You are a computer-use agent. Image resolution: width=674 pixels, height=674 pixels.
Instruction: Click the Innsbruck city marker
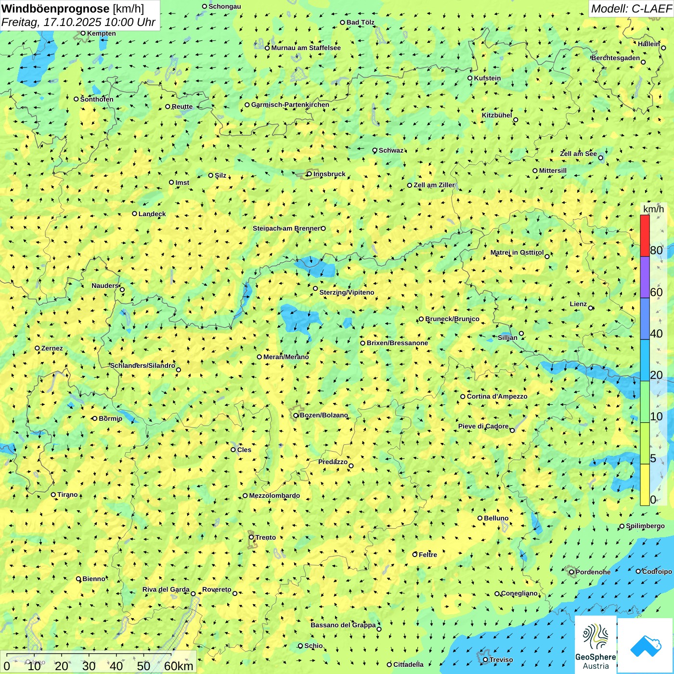309,174
